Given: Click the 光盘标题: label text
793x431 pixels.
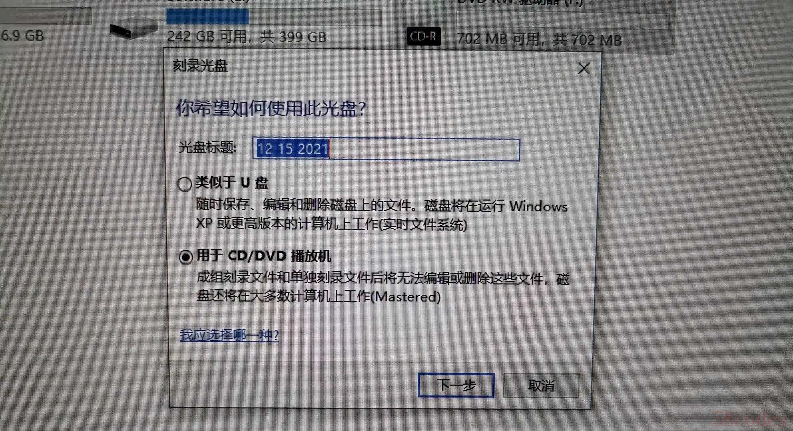Looking at the screenshot, I should coord(208,148).
